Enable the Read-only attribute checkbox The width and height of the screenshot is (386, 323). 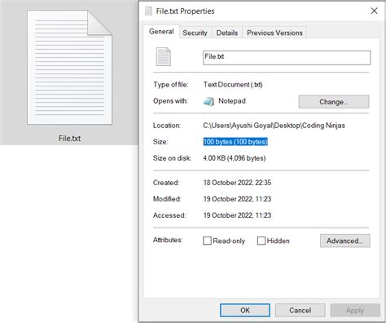[x=207, y=241]
